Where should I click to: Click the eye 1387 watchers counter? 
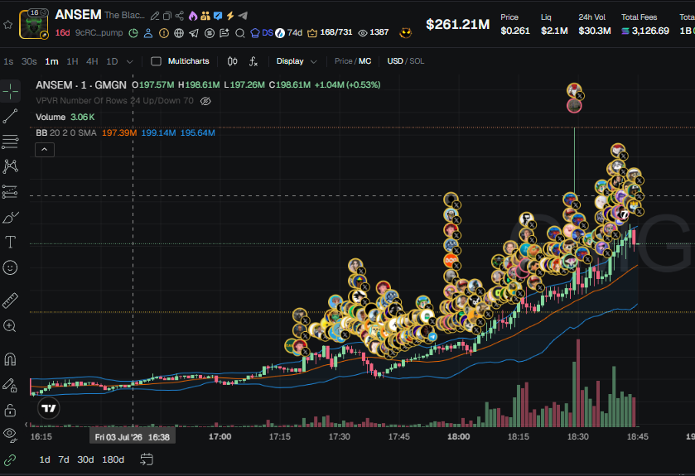(x=374, y=33)
